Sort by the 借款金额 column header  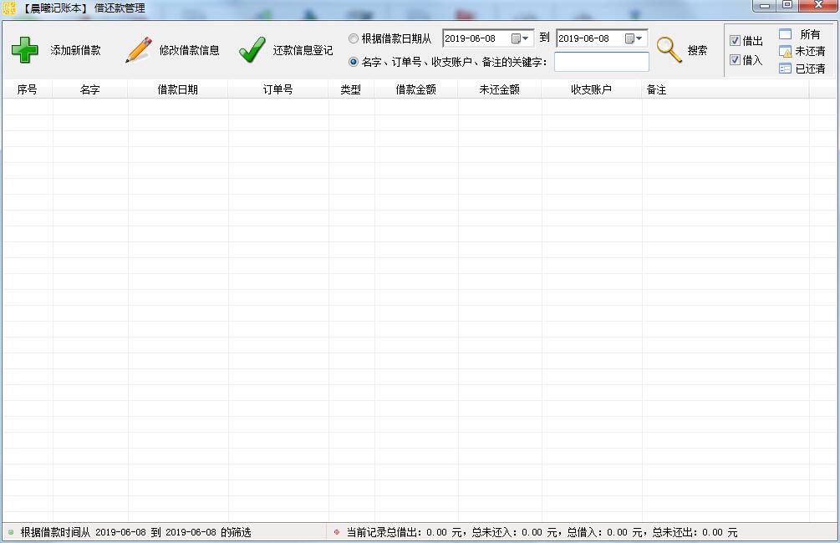[x=415, y=89]
